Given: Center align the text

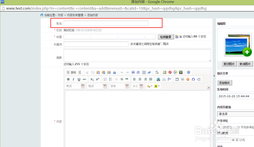Looking at the screenshot, I should point(140,79).
